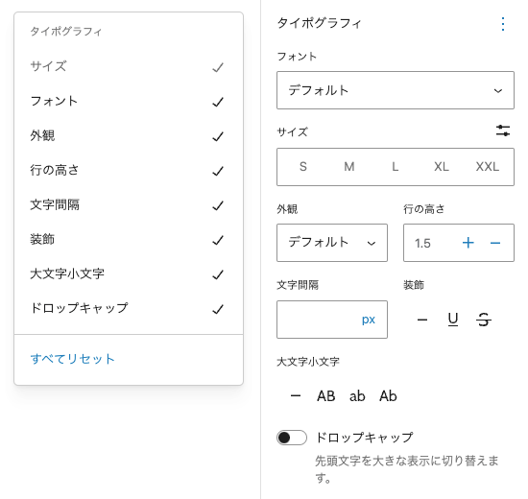Click the タイポグラフィ panel heading
Screen dimensions: 528x499
[x=320, y=24]
